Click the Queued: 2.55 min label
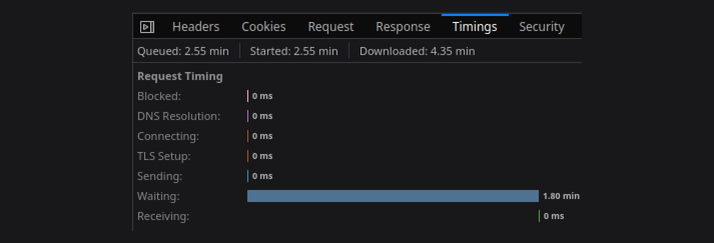 point(183,51)
